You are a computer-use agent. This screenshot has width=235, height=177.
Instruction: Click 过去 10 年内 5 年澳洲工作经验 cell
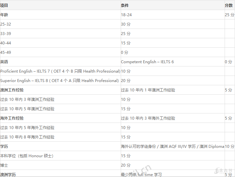(x=27, y=109)
